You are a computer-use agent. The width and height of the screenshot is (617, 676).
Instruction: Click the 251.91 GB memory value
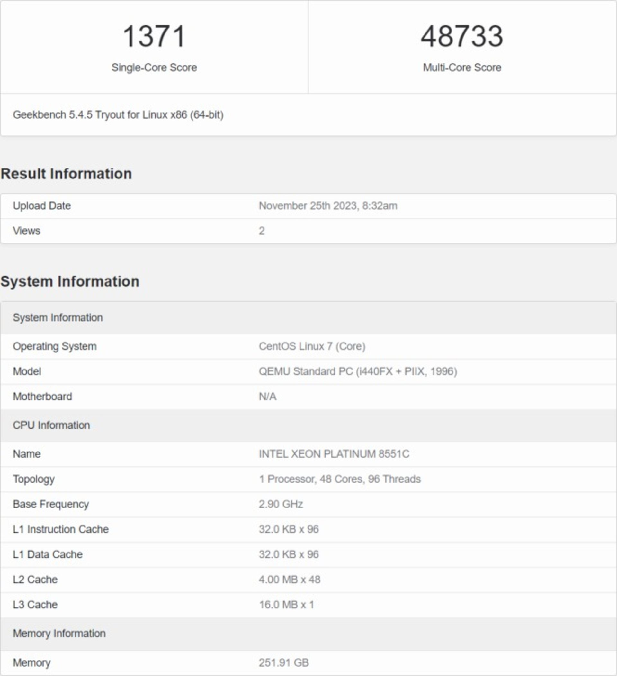coord(283,662)
